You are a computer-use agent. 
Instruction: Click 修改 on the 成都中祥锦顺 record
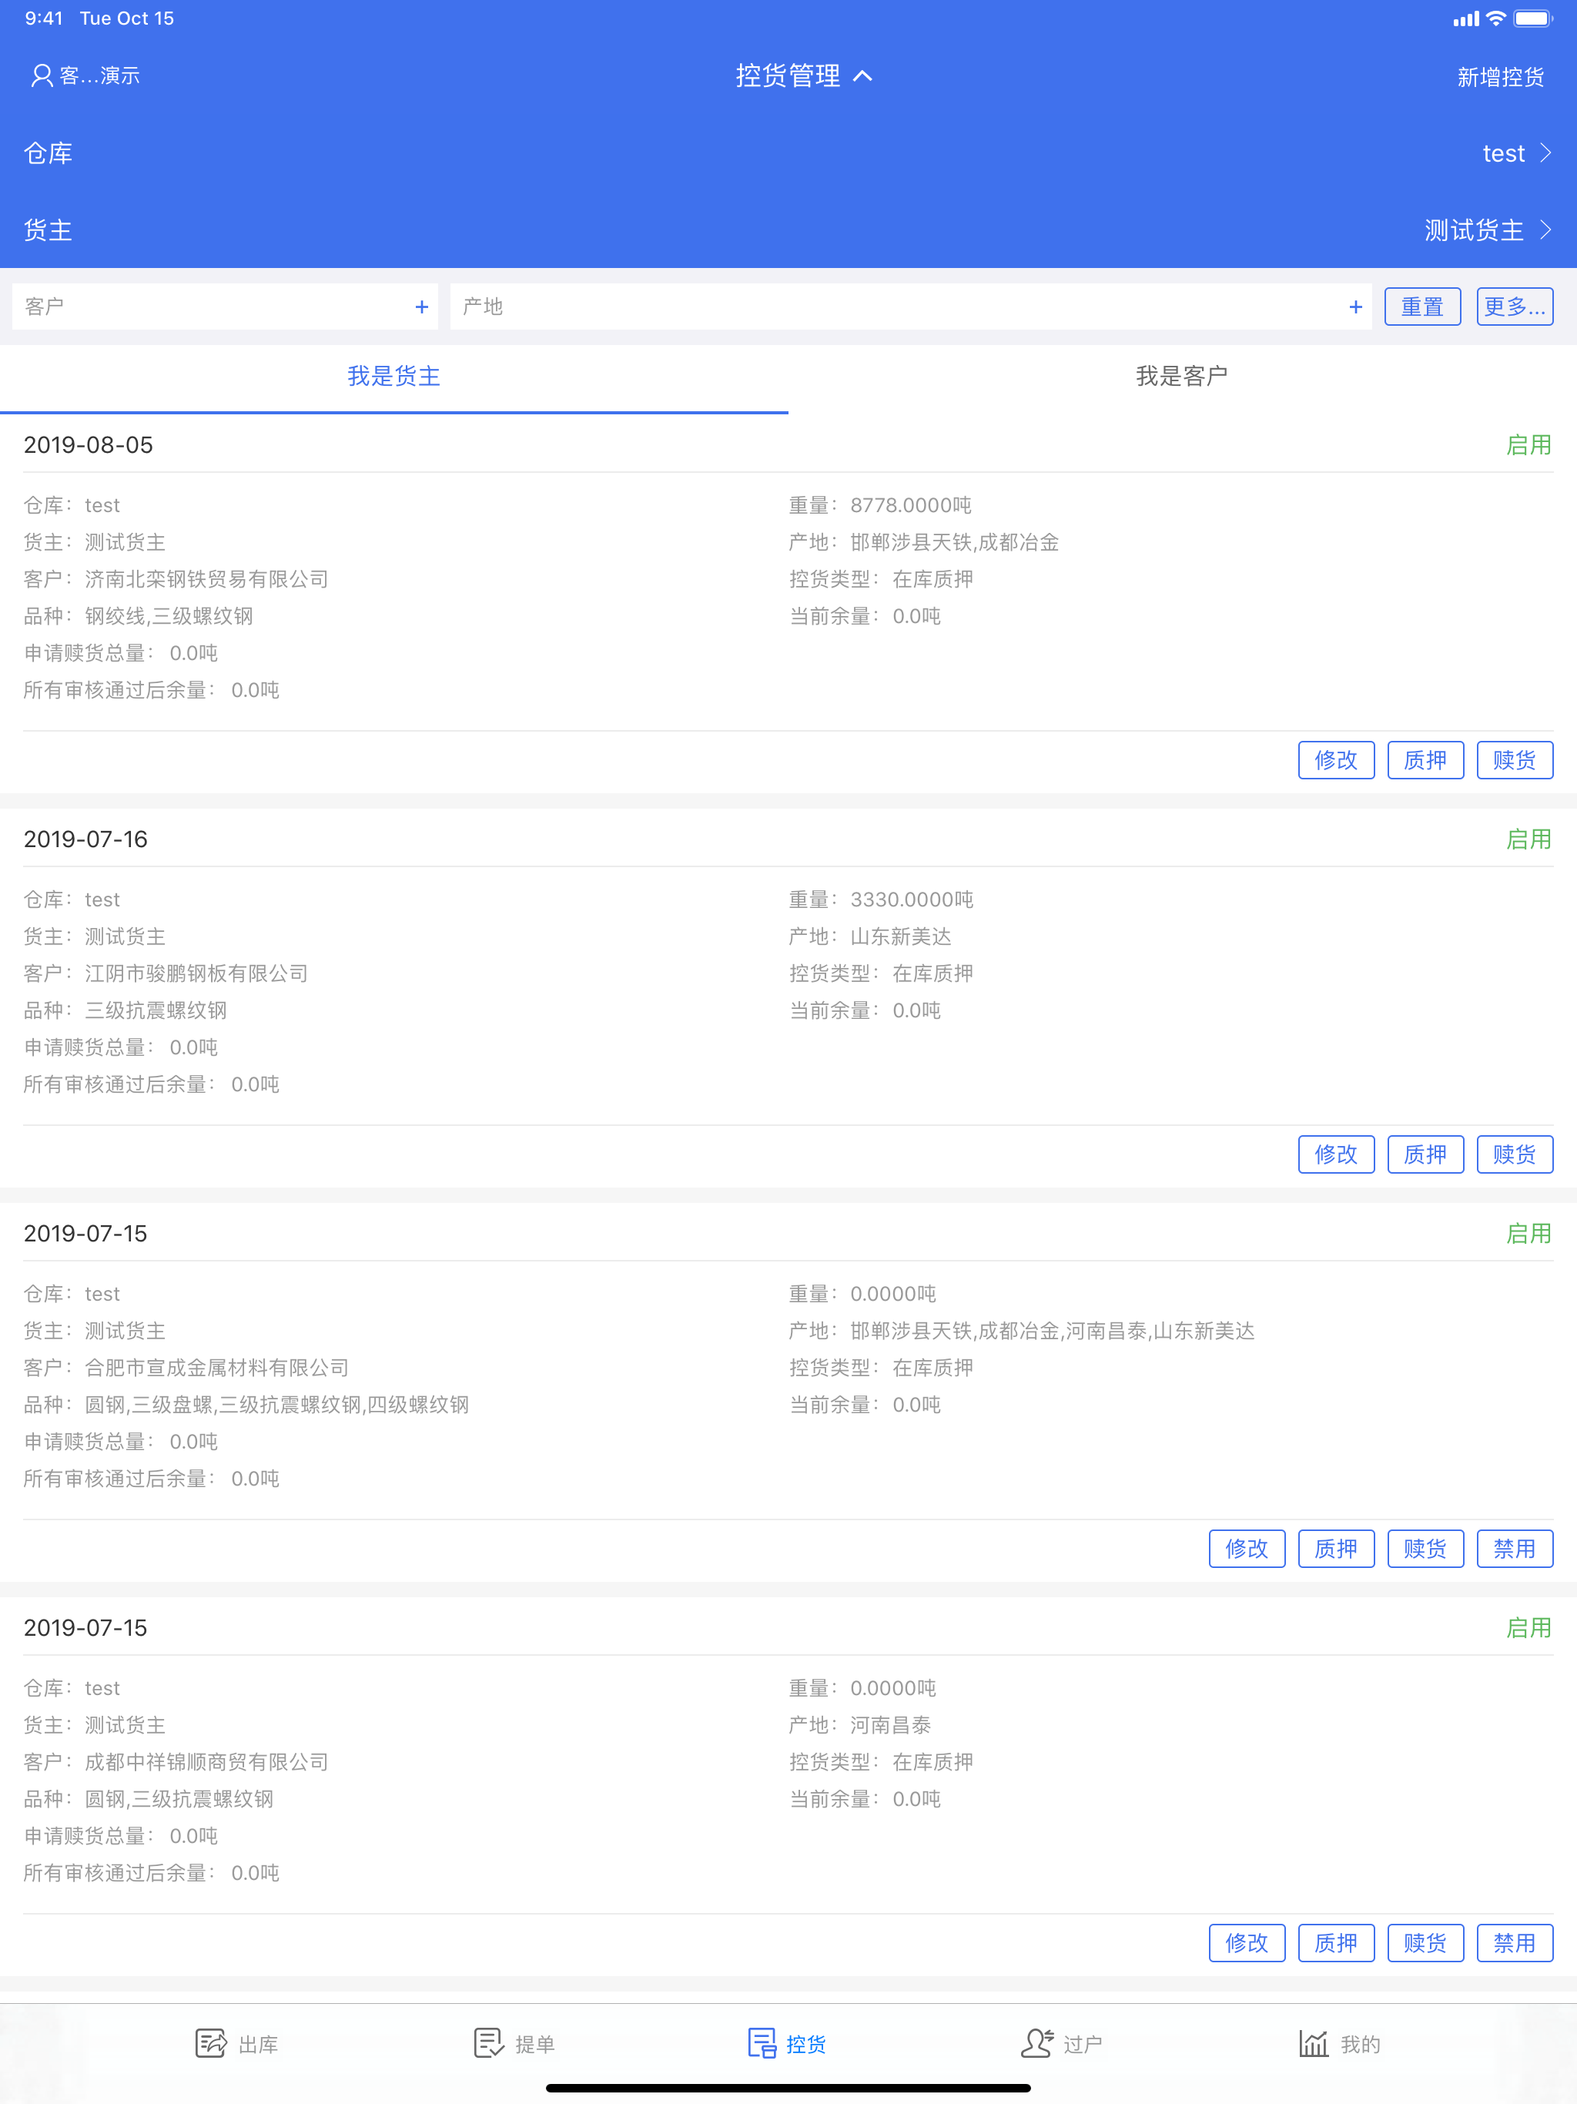coord(1247,1943)
